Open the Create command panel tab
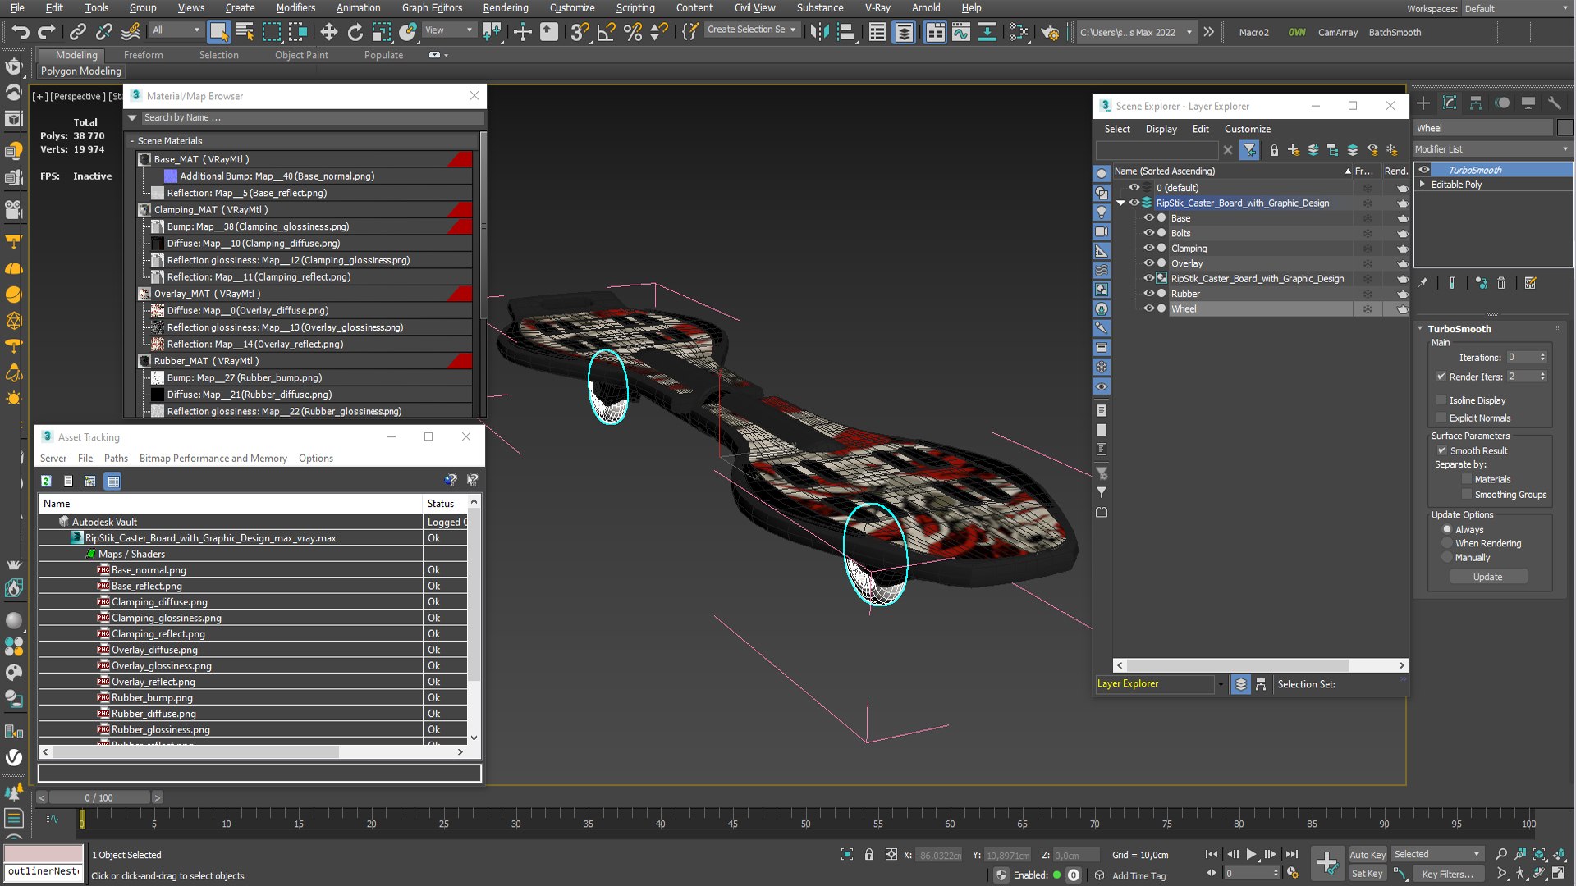Viewport: 1576px width, 886px height. coord(1423,103)
